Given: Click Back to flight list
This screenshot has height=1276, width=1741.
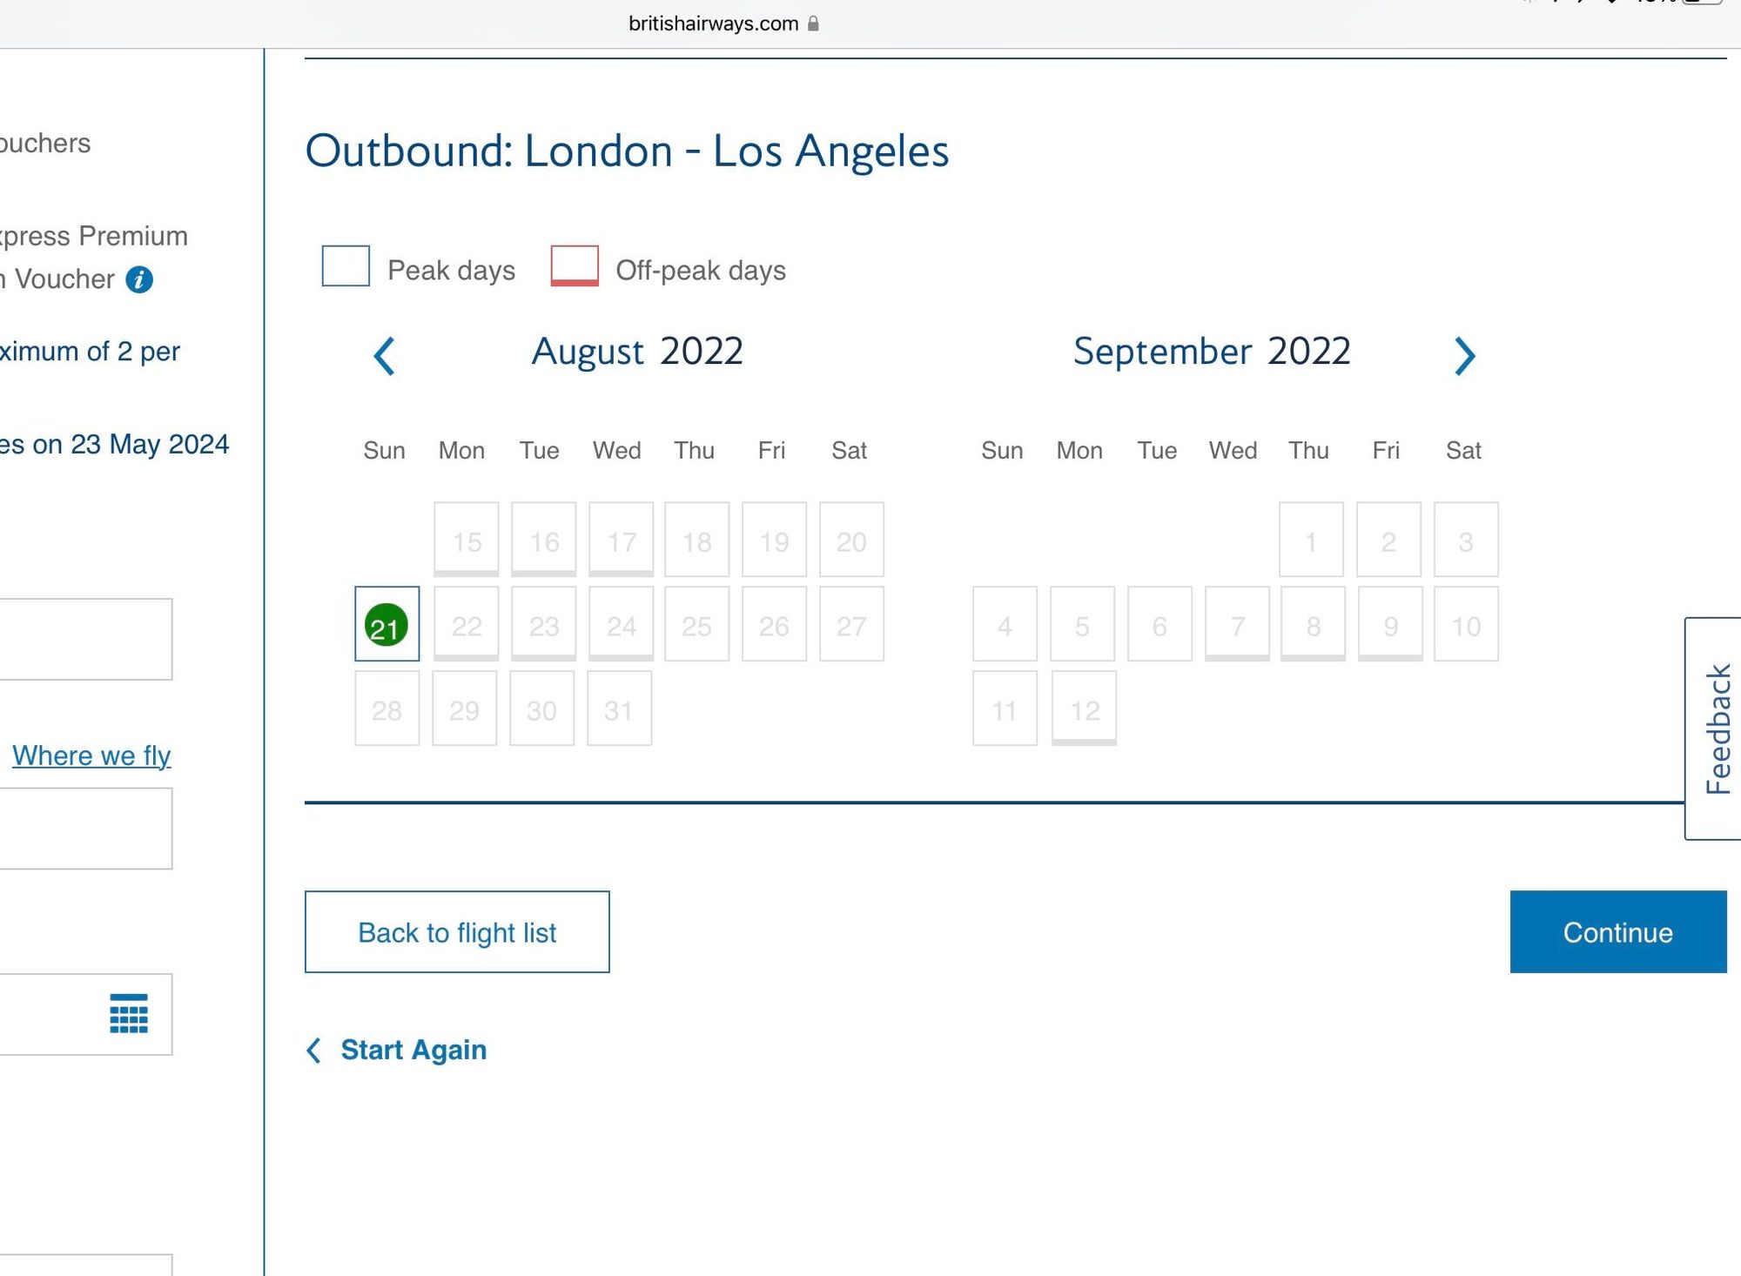Looking at the screenshot, I should point(457,931).
